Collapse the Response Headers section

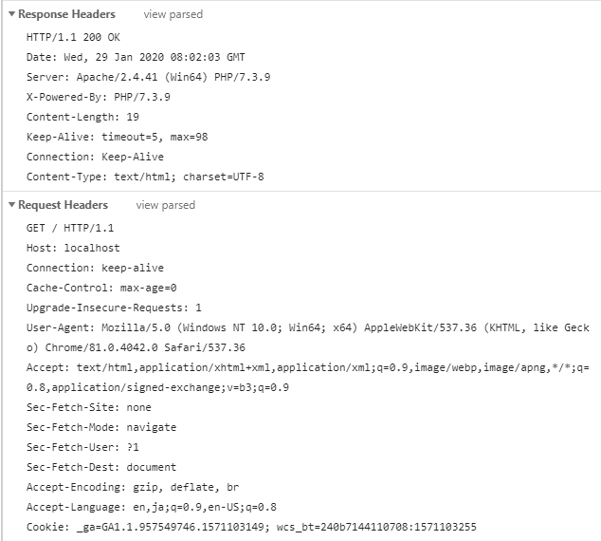point(11,15)
